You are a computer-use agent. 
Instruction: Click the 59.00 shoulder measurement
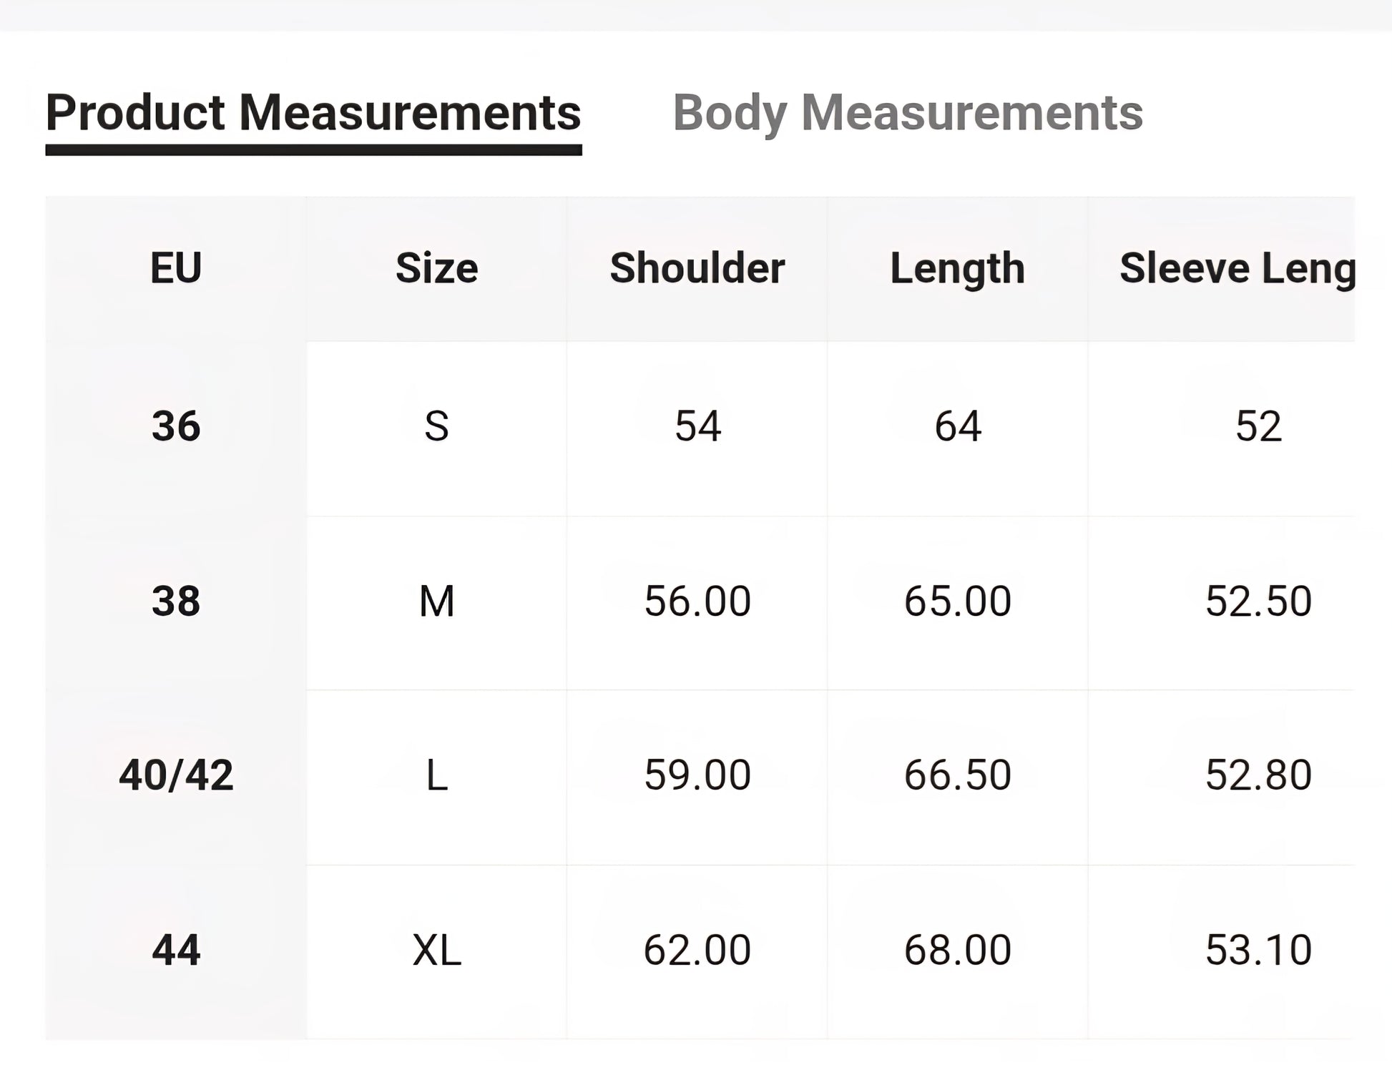(x=697, y=775)
